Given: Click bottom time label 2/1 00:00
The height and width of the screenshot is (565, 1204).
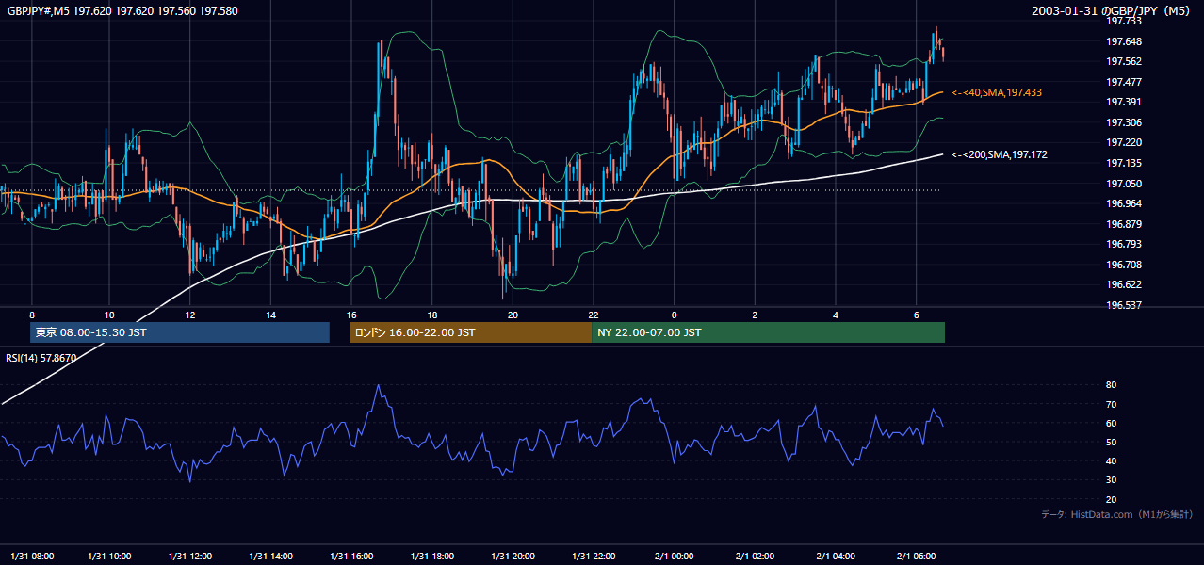Looking at the screenshot, I should [x=675, y=556].
